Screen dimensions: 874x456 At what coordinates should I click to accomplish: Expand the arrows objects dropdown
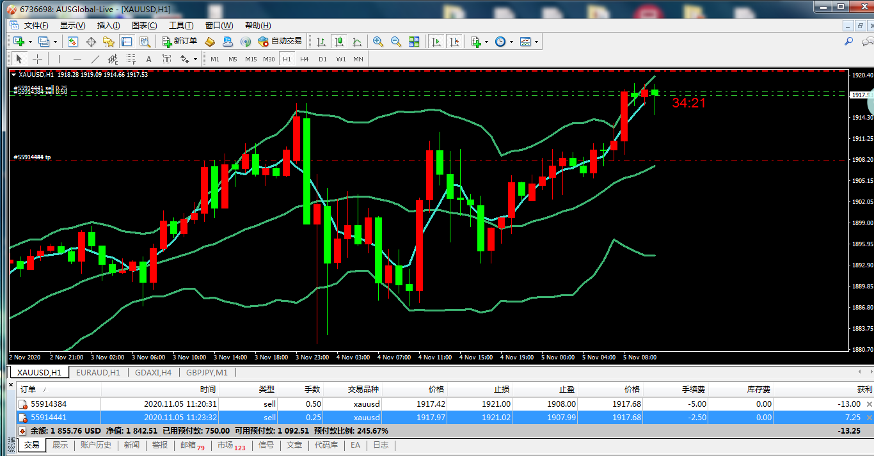195,59
